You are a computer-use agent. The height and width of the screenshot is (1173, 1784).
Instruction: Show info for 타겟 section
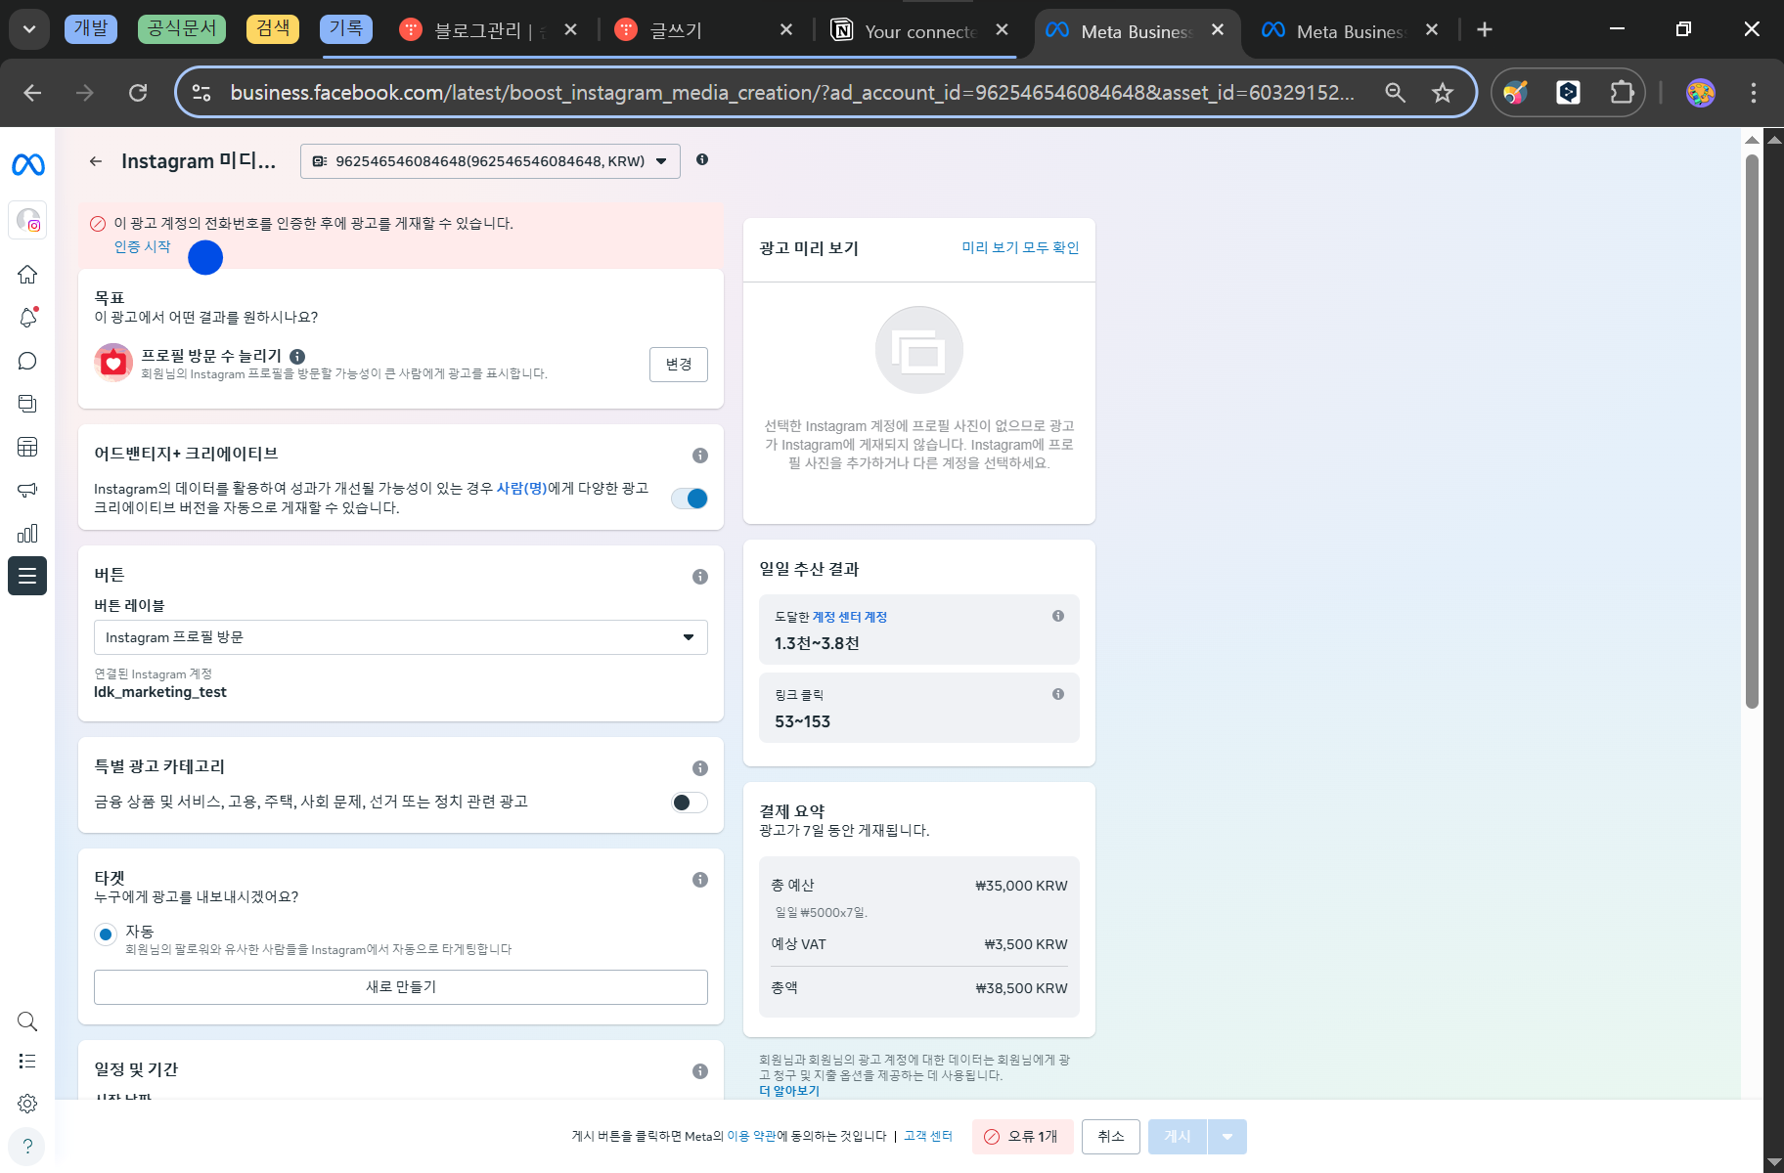(700, 880)
